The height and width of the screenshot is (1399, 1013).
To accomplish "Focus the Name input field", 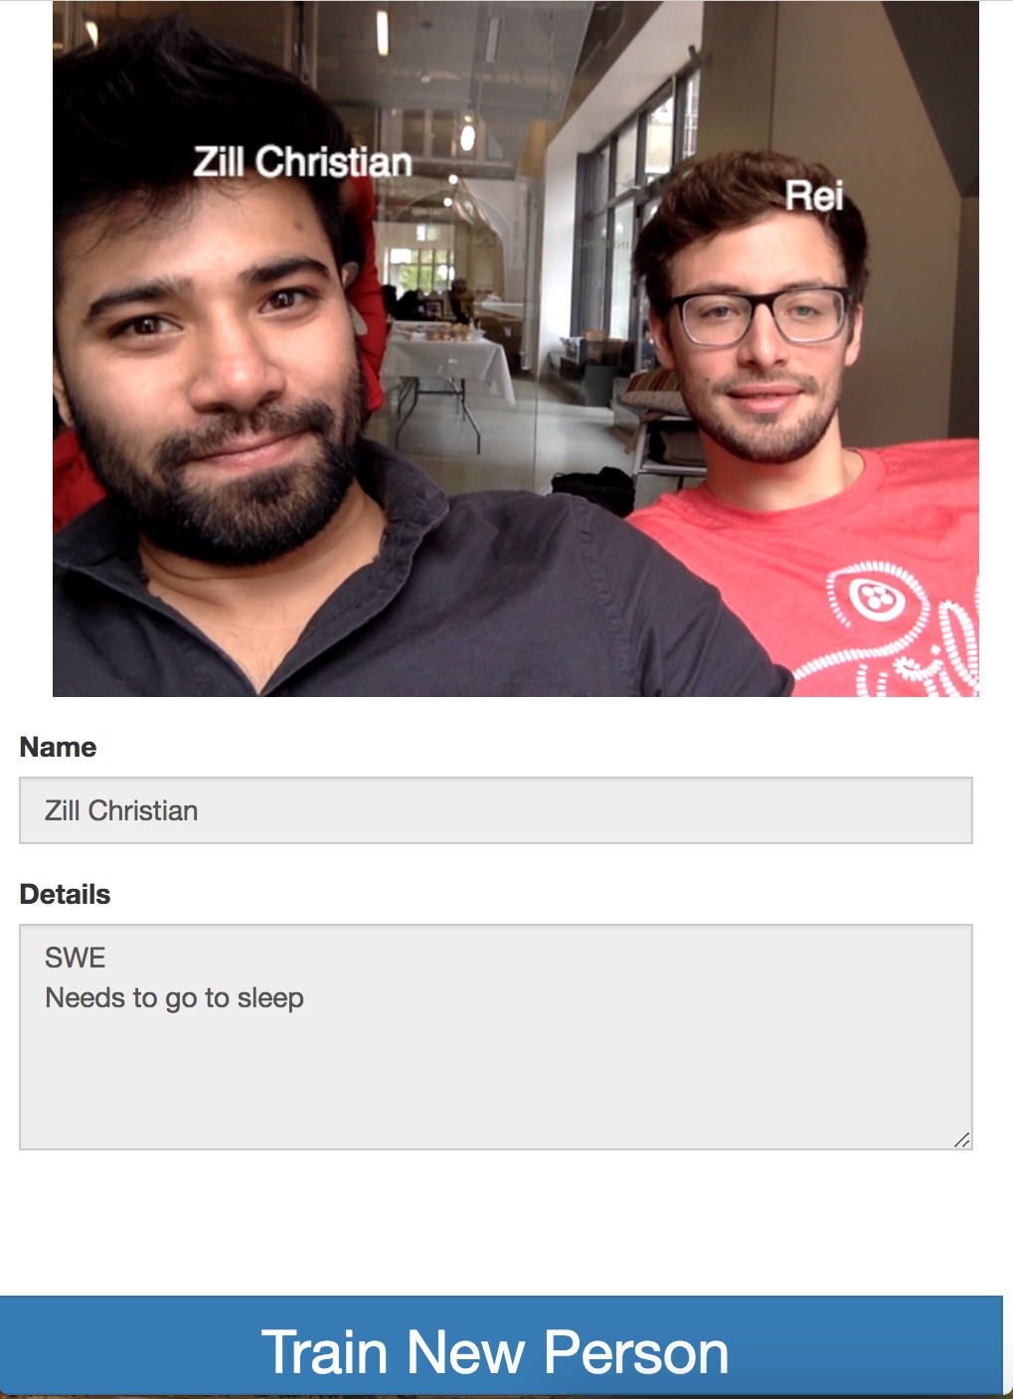I will [x=496, y=810].
